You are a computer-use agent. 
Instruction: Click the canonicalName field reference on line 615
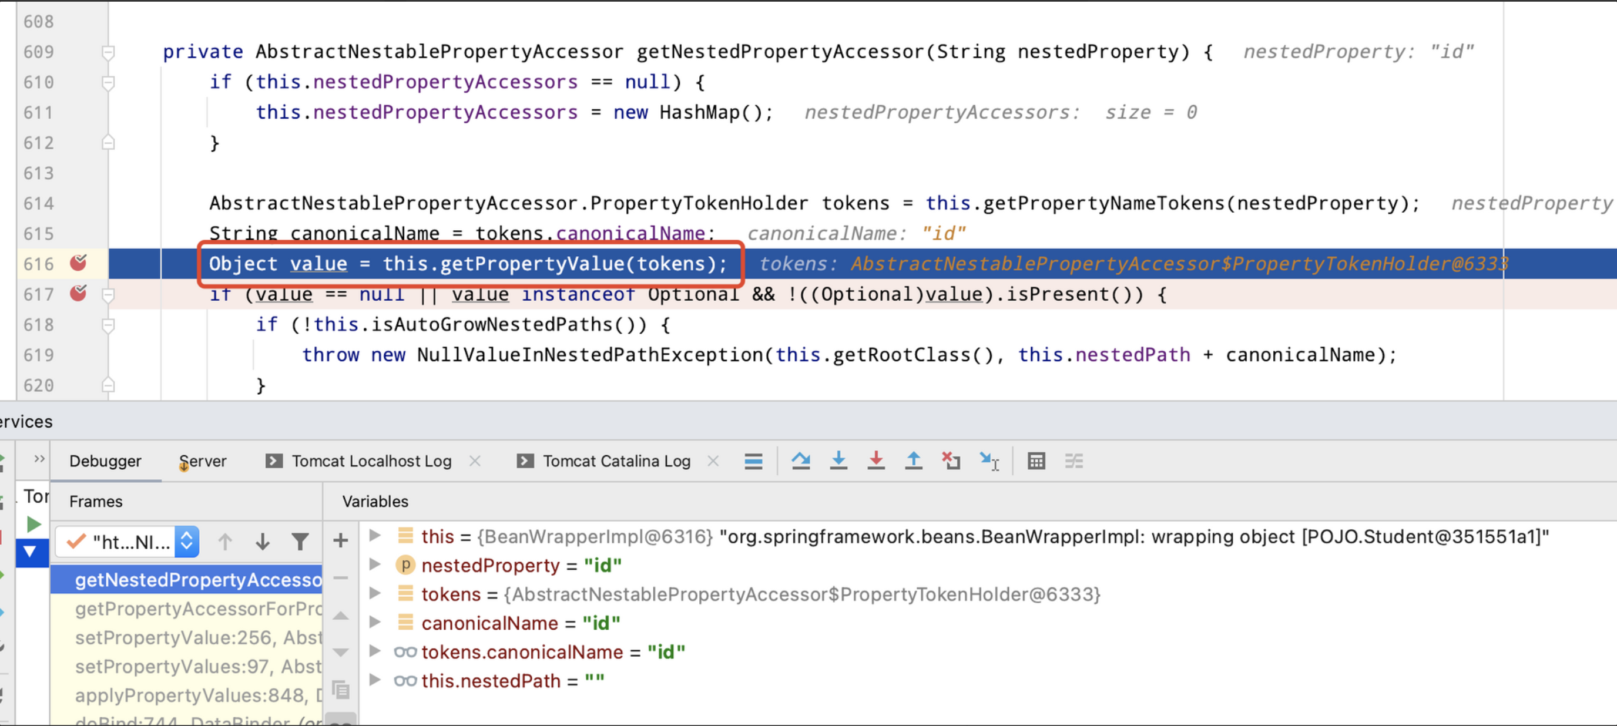pyautogui.click(x=630, y=233)
